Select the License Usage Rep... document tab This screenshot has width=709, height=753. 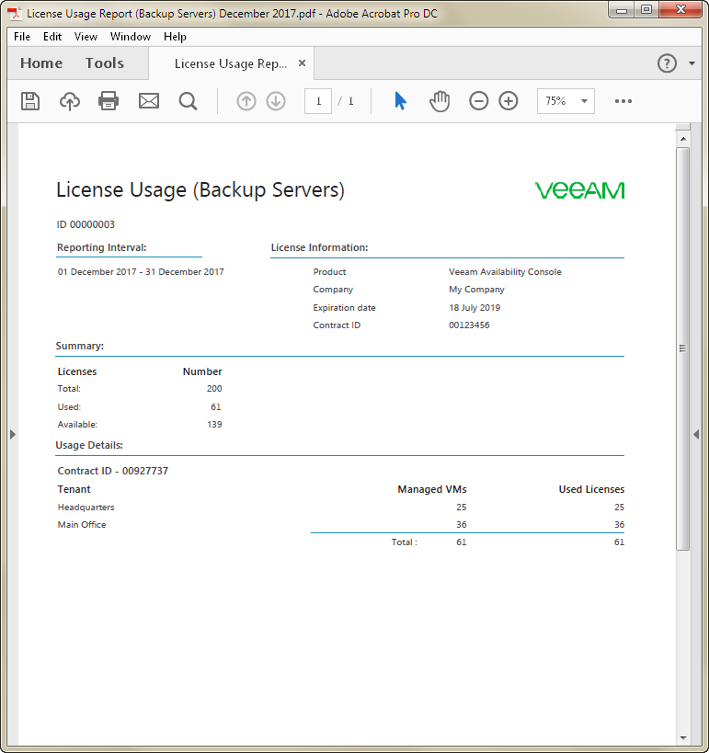231,63
